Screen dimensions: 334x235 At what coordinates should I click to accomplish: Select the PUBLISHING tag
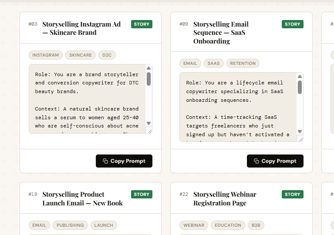[70, 225]
